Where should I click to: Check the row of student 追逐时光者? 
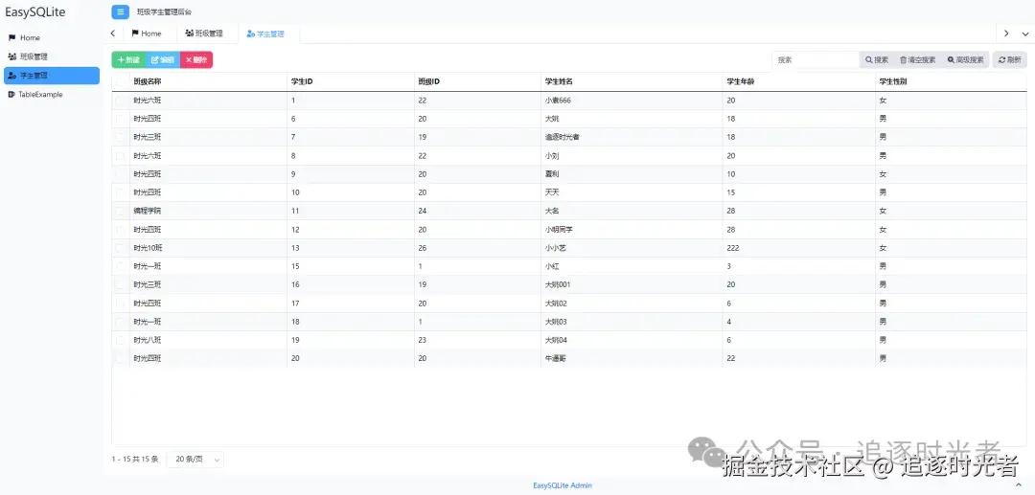(x=120, y=137)
